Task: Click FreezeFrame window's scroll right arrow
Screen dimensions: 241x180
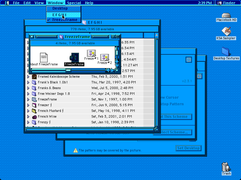Action: pos(112,70)
